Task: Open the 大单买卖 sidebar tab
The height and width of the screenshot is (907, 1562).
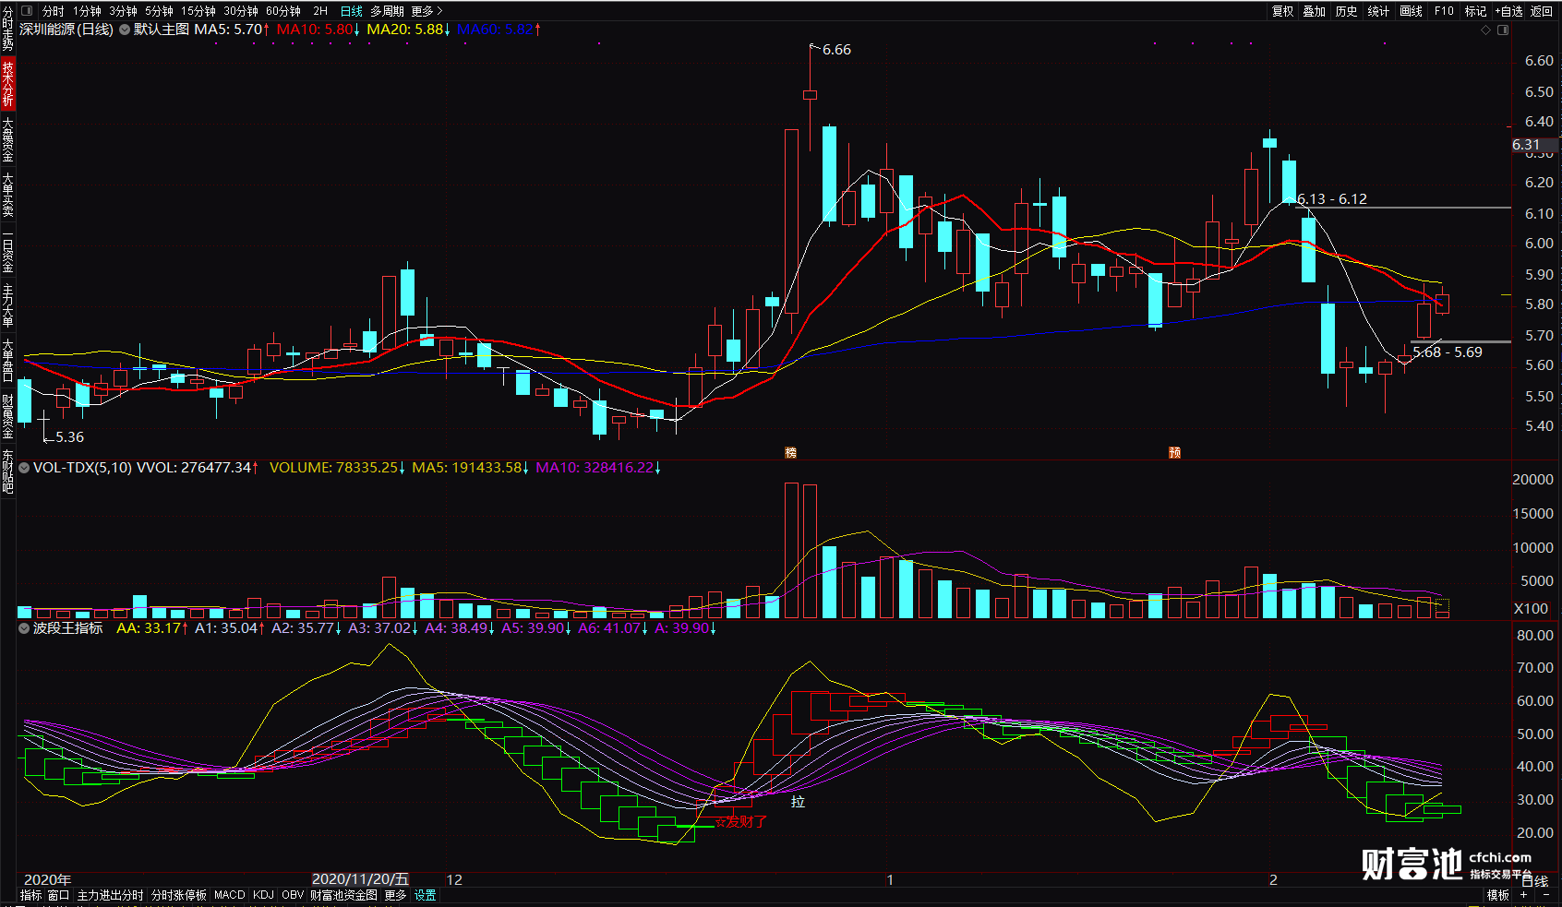Action: tap(7, 194)
